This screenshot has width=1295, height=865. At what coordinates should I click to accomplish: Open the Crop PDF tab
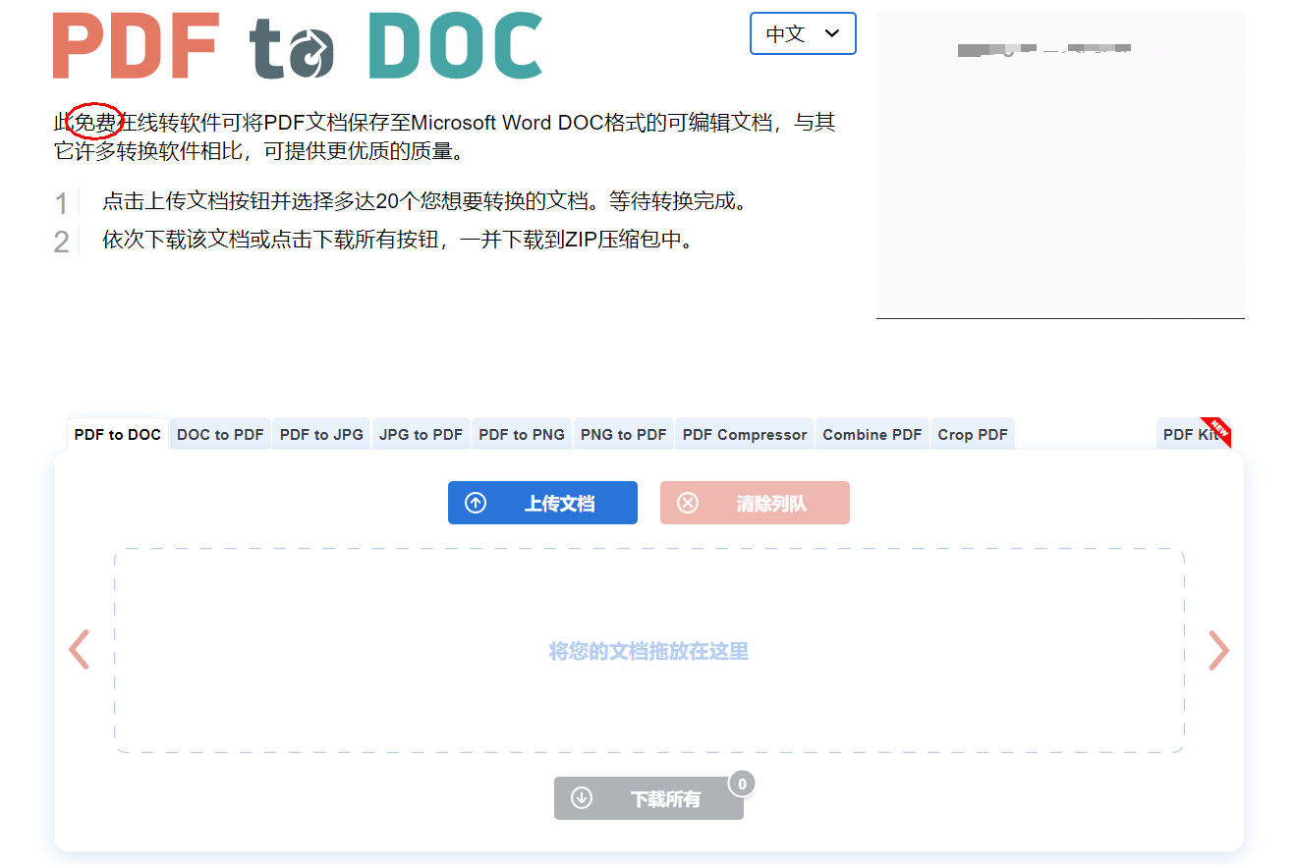pos(973,434)
